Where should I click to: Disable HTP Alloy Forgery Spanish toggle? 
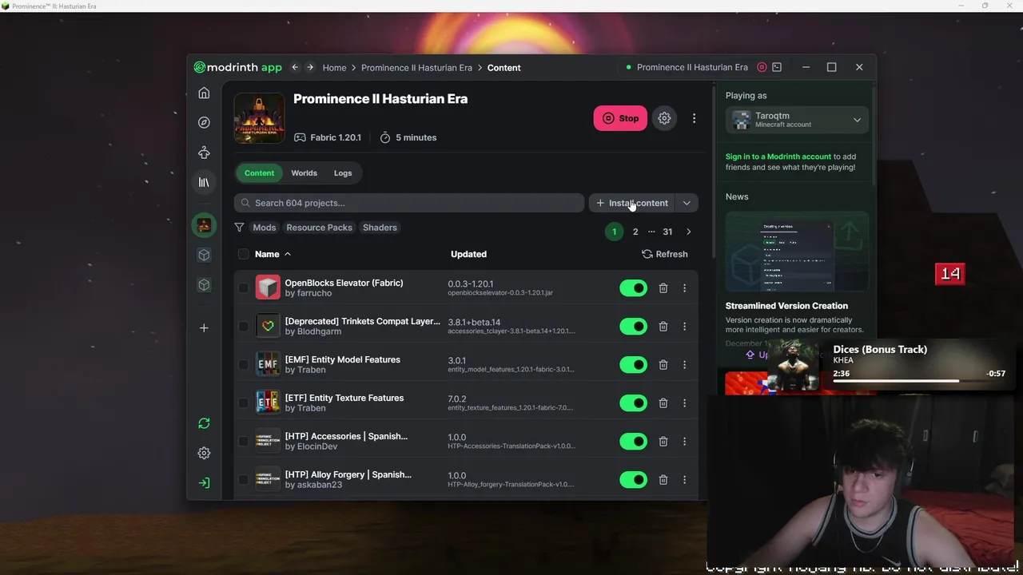634,479
